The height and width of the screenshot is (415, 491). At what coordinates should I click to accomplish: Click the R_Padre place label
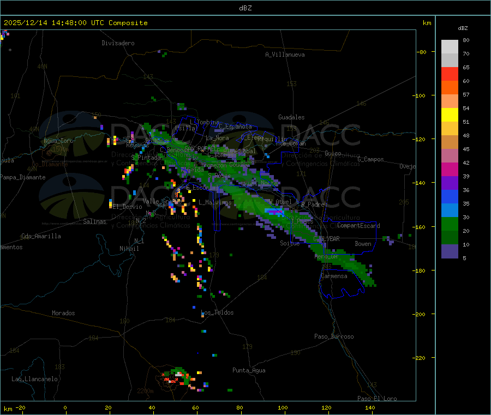313,205
